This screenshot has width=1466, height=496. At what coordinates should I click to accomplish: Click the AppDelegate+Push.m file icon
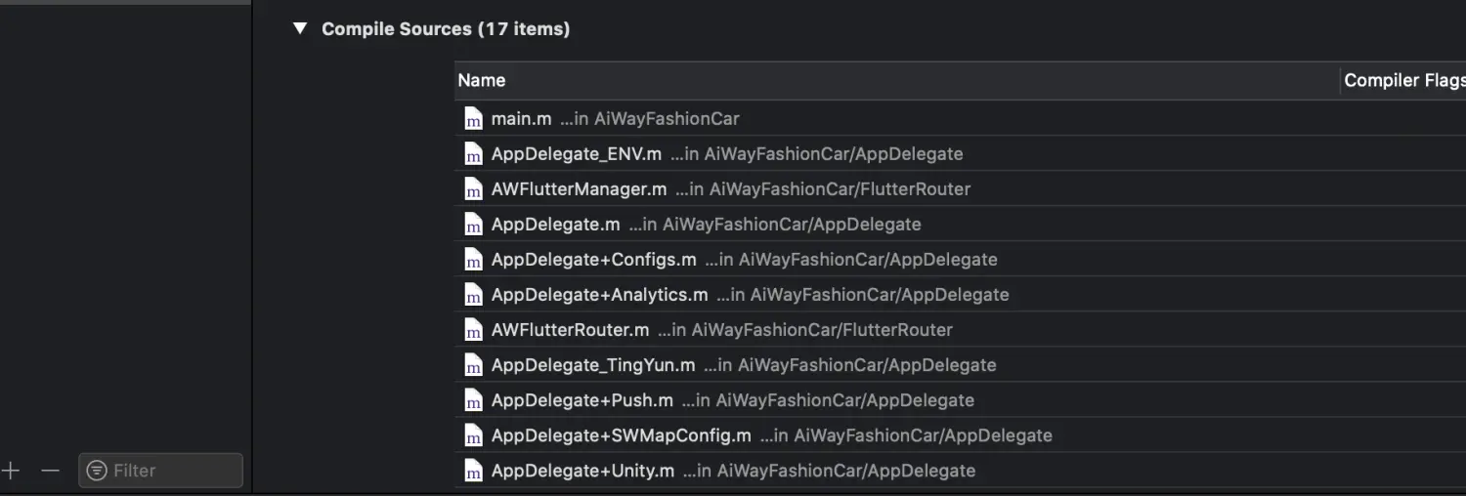[473, 400]
